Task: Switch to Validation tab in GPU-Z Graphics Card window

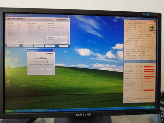Action: [137, 21]
